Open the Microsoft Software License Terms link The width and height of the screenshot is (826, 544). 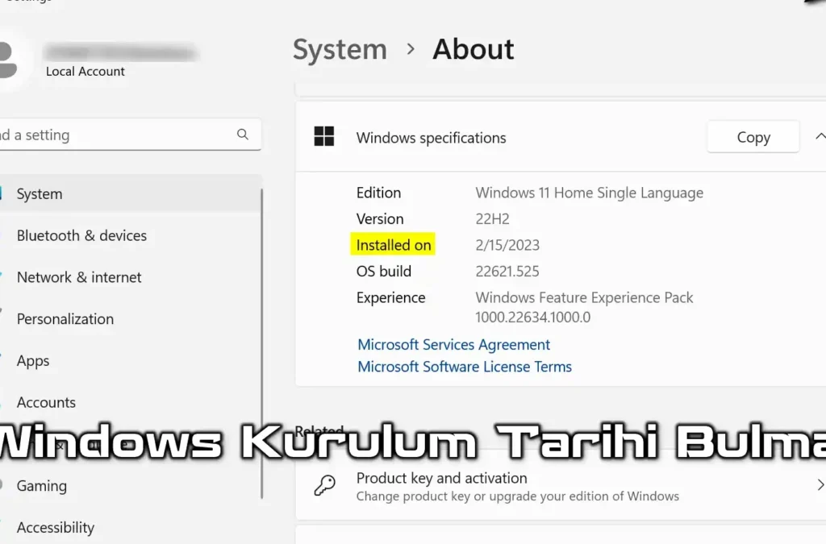point(465,367)
